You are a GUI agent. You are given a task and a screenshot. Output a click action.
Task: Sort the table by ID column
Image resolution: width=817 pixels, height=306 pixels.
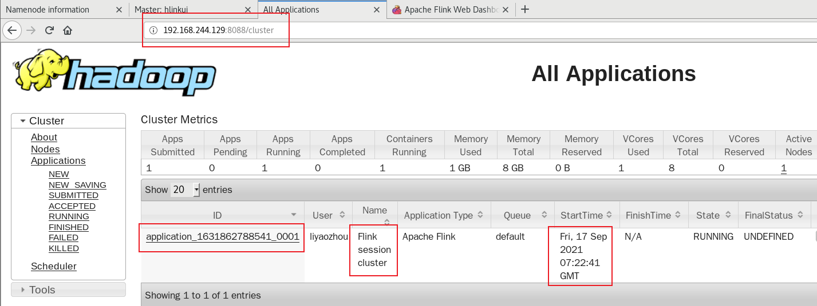pos(222,215)
